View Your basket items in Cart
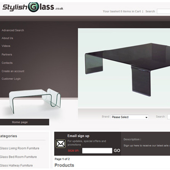Screen dimensions: 170x170 tap(122, 11)
